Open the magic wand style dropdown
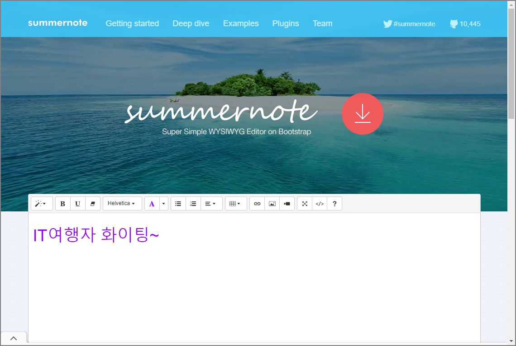 (x=42, y=204)
